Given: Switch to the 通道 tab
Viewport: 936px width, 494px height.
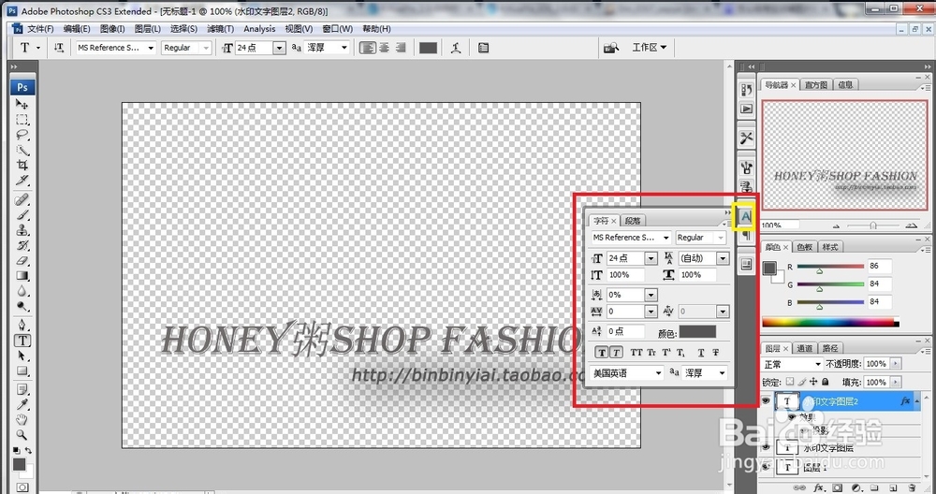Looking at the screenshot, I should pos(805,348).
